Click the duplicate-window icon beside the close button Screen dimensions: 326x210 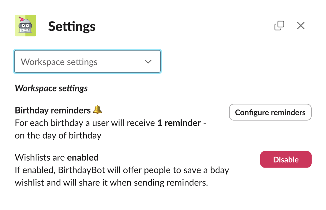(x=279, y=26)
